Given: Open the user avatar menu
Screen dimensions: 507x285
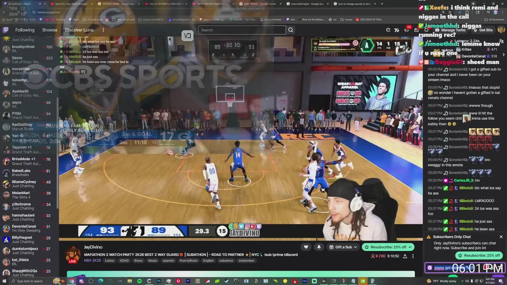Looking at the screenshot, I should click(501, 30).
